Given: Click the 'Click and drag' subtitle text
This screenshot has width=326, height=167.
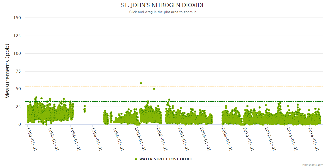Looking at the screenshot, I should 163,12.
